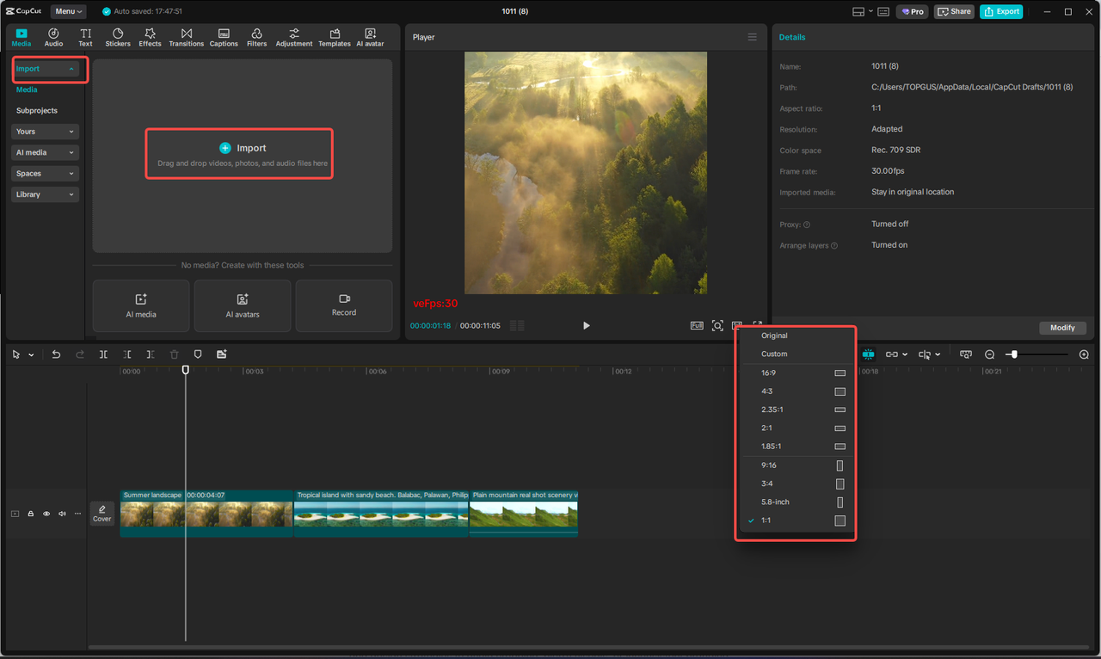Expand the player to full screen
Image resolution: width=1101 pixels, height=659 pixels.
click(757, 325)
